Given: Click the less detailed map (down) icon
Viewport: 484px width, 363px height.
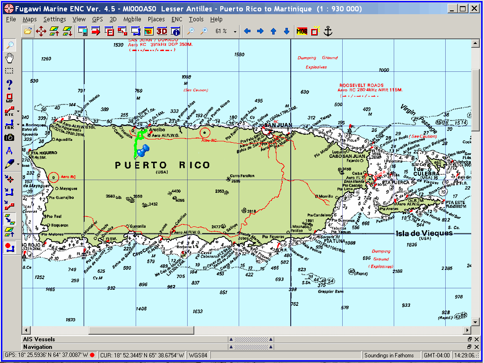Looking at the screenshot, I should pos(67,31).
